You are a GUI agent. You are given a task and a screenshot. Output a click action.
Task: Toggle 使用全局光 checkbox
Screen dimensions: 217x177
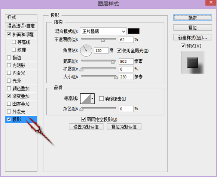pos(119,50)
